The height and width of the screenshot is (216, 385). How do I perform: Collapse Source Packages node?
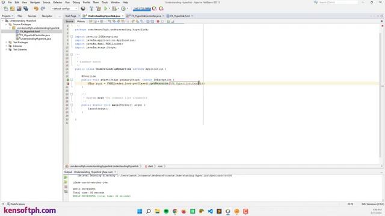pos(6,25)
